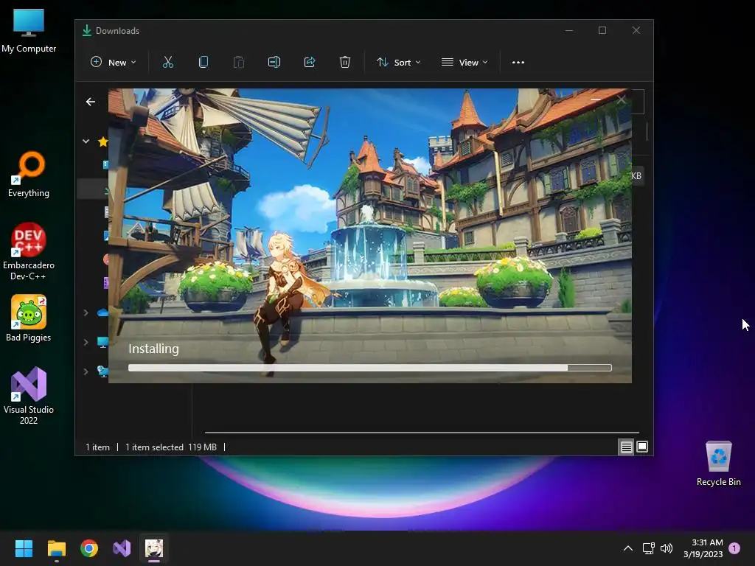This screenshot has width=755, height=566.
Task: Click the Rename icon in toolbar
Action: click(x=274, y=62)
